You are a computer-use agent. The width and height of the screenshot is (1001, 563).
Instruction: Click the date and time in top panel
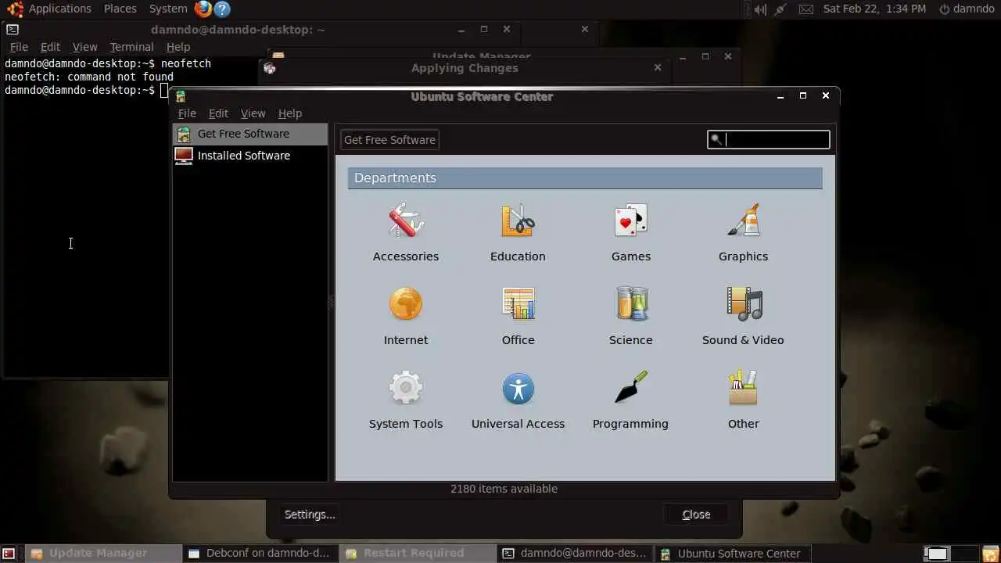pyautogui.click(x=874, y=9)
